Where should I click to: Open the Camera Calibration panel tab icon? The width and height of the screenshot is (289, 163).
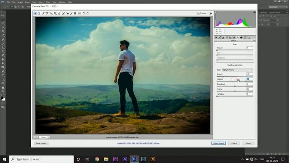tap(241, 38)
